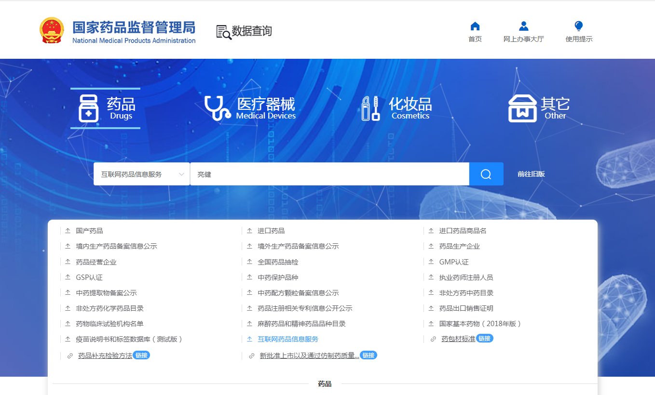This screenshot has width=655, height=395.
Task: Click 链接 badge next to 新批准上市以及通过仿制药质量
Action: coord(368,355)
